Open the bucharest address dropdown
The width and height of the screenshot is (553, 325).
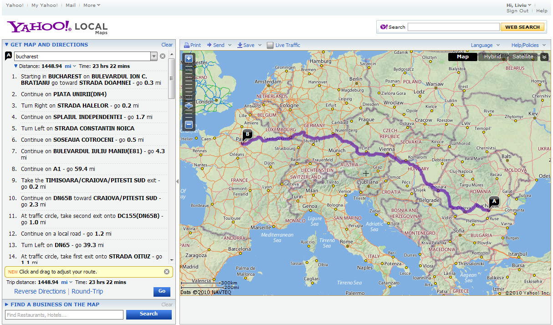point(154,57)
